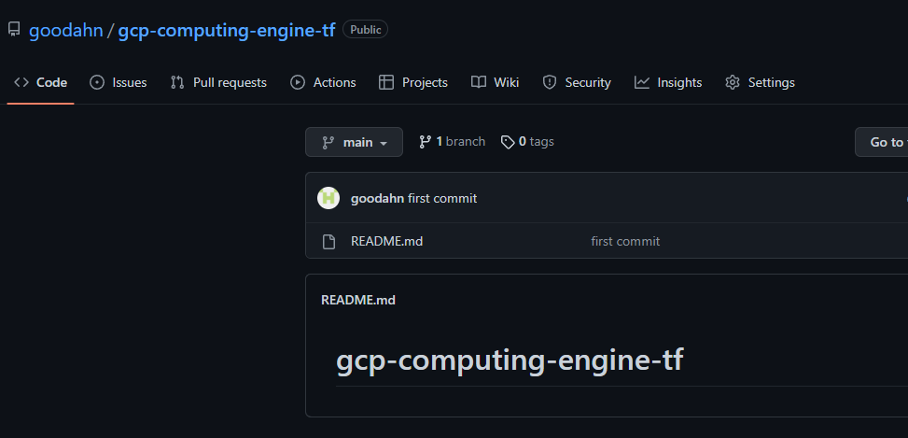Click the branch icon in main selector

[328, 142]
